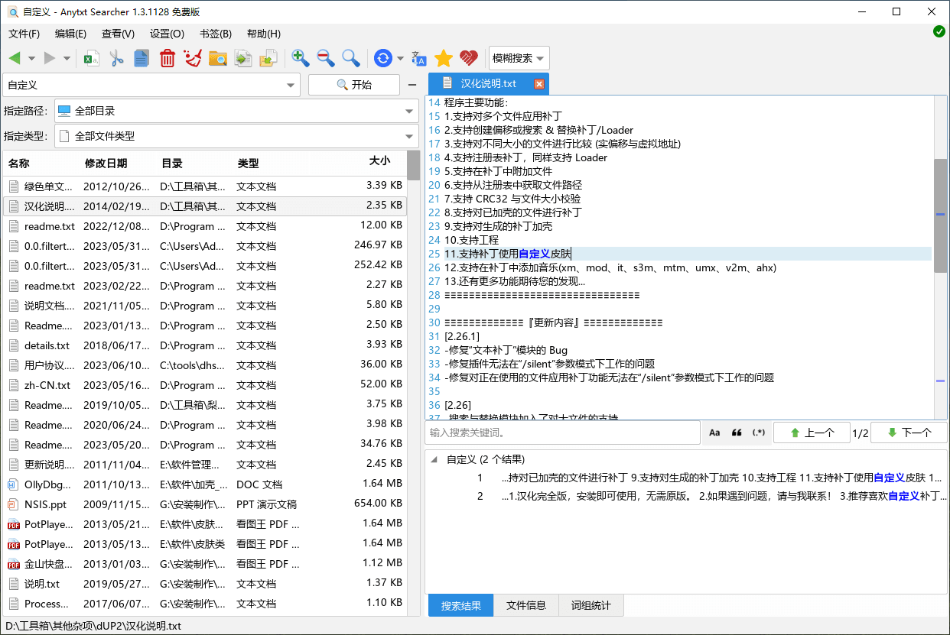Click the yellow star favorites icon
Viewport: 950px width, 635px height.
tap(444, 58)
